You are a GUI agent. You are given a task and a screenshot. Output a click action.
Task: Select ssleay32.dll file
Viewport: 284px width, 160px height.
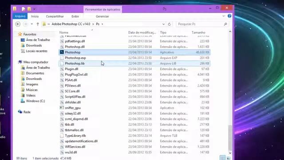[x=73, y=113]
